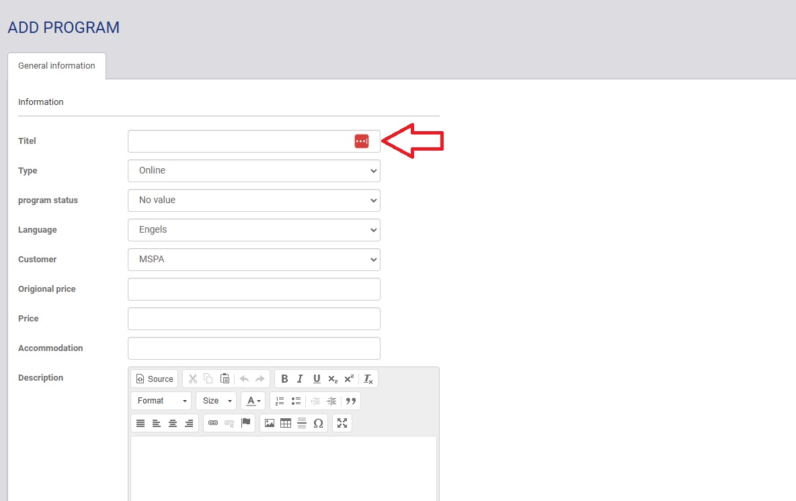This screenshot has width=796, height=501.
Task: Expand the program status dropdown
Action: [253, 200]
